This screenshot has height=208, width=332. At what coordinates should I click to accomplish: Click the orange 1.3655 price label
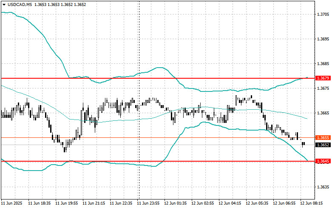[323, 138]
